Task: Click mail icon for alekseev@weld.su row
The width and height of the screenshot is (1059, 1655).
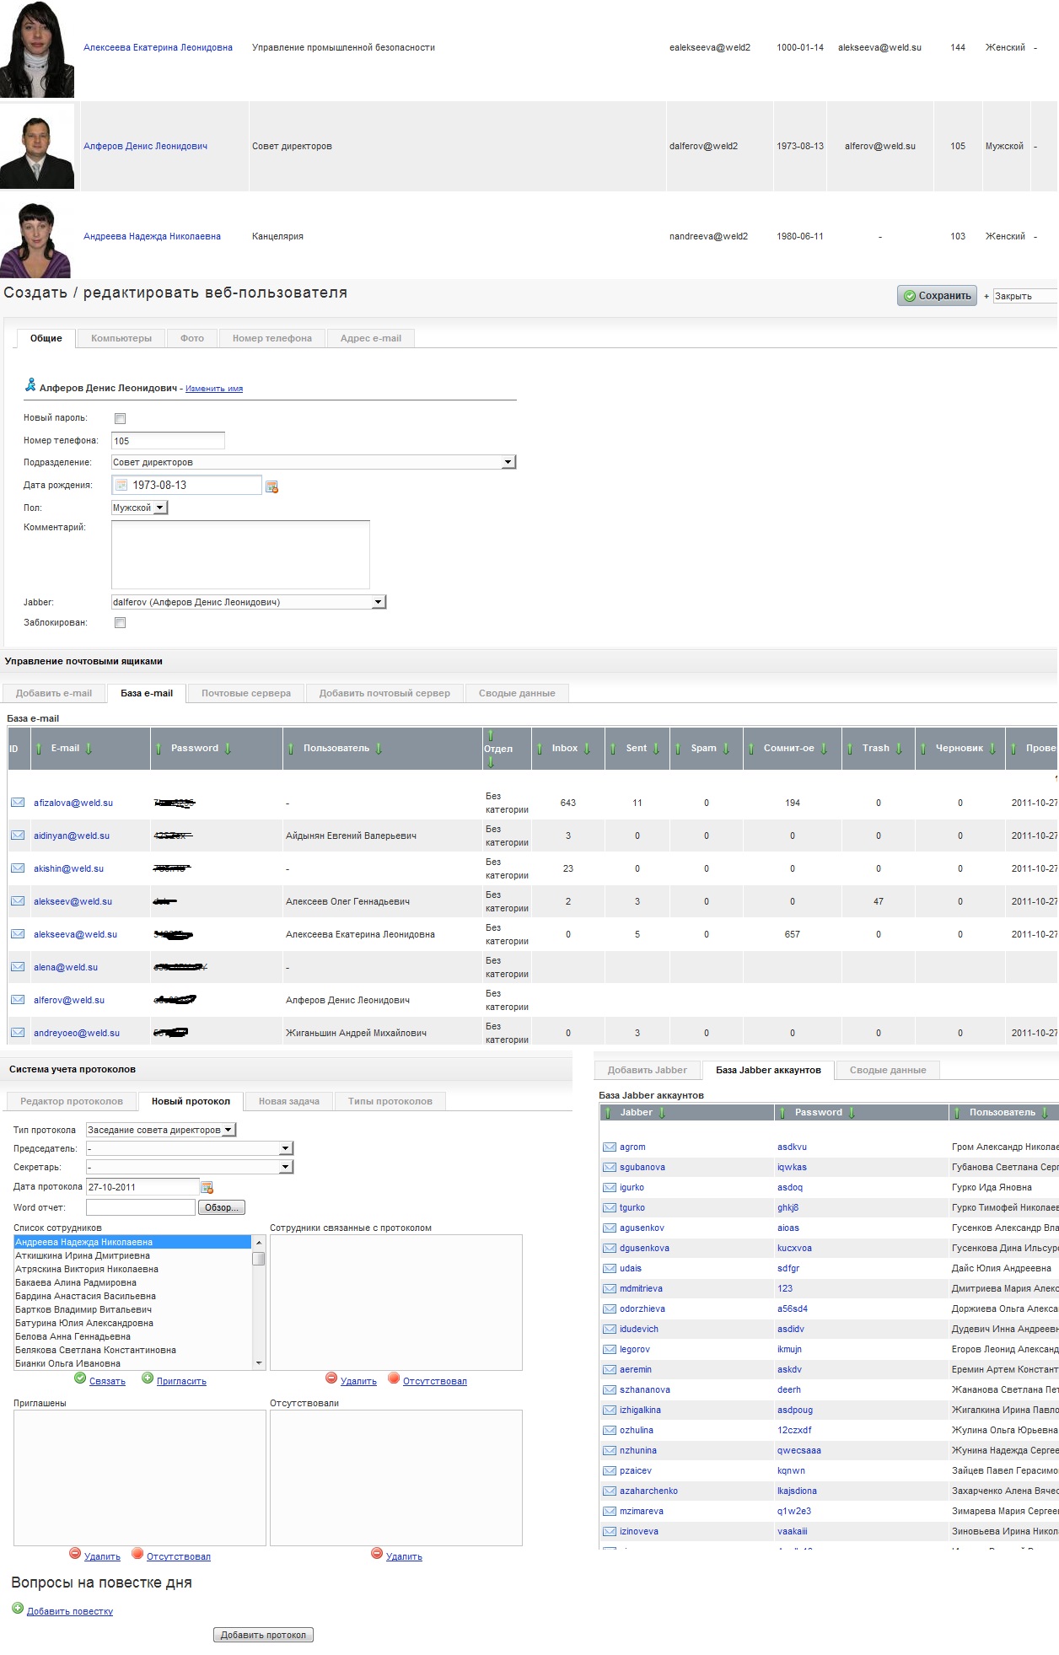Action: (18, 901)
